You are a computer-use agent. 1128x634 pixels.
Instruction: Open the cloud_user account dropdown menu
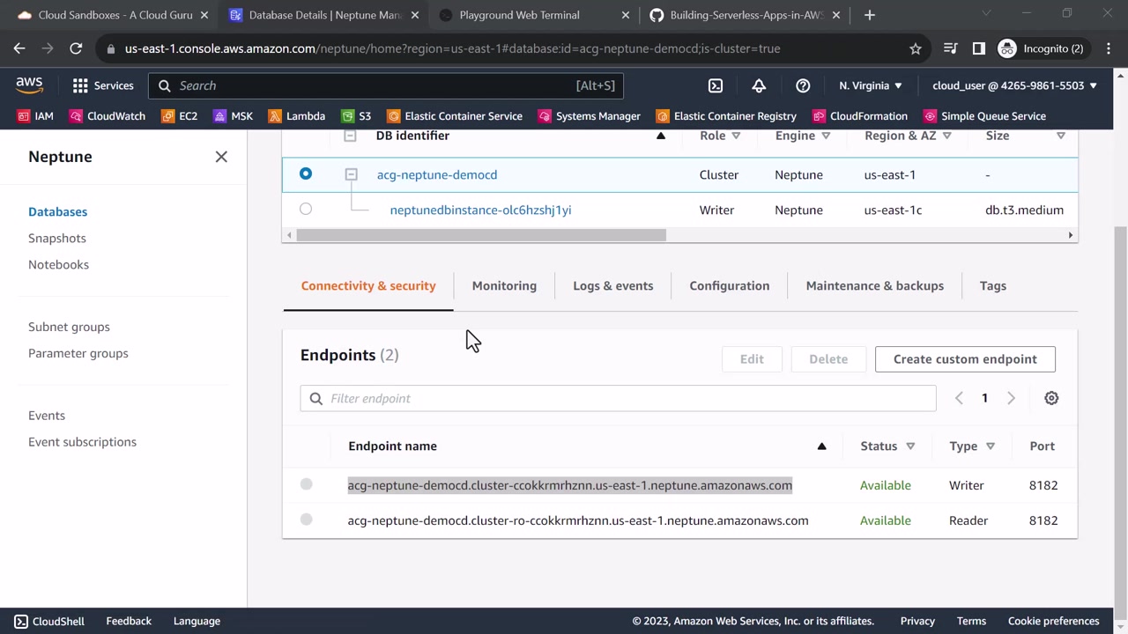click(1014, 85)
